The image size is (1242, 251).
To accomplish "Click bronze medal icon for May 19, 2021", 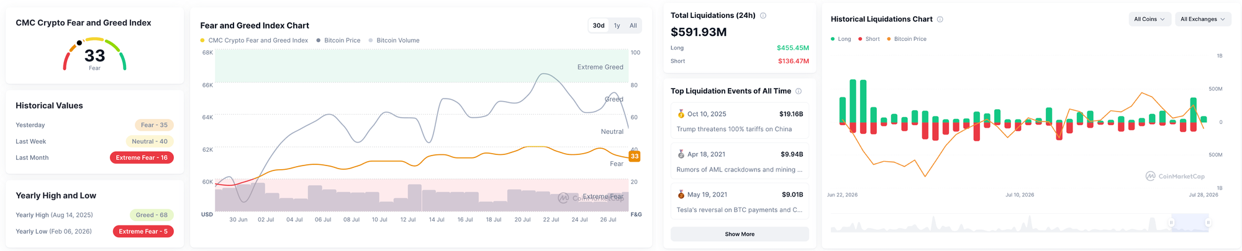I will pos(681,195).
